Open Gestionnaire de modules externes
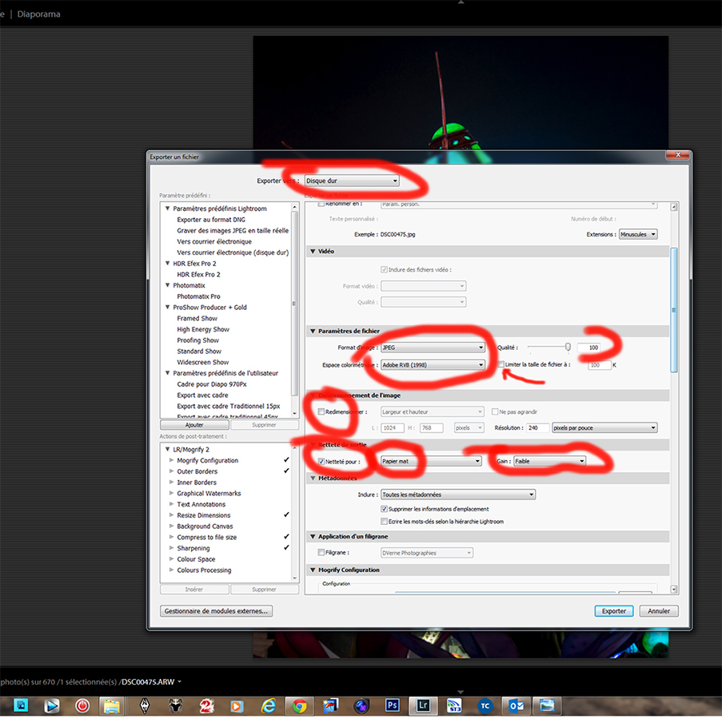This screenshot has height=719, width=722. [x=216, y=611]
